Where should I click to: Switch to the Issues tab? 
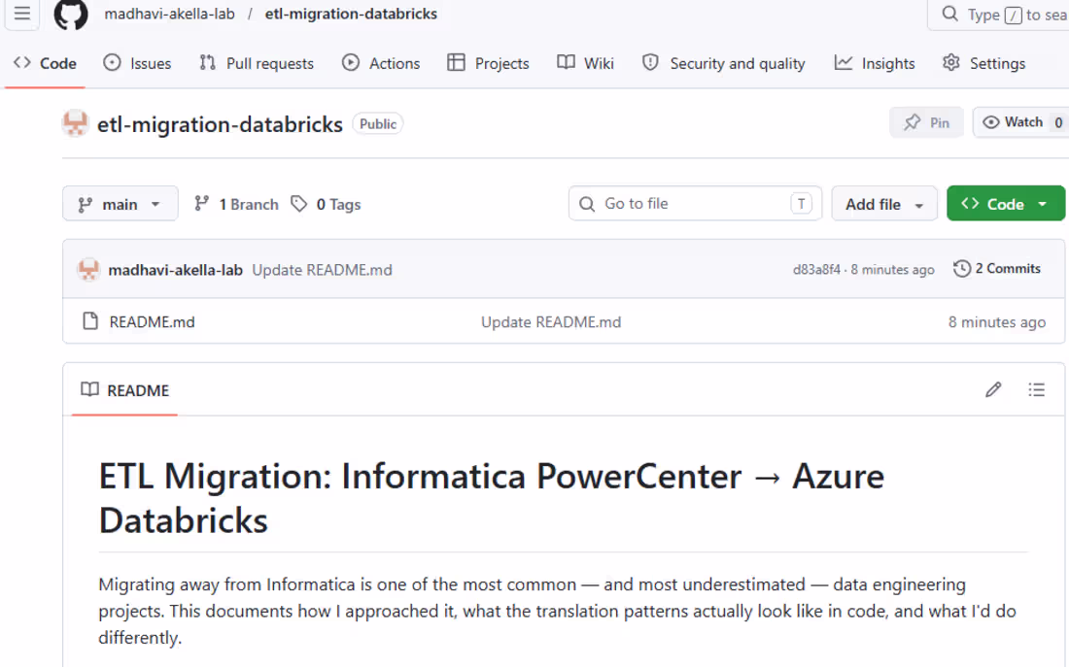tap(137, 63)
